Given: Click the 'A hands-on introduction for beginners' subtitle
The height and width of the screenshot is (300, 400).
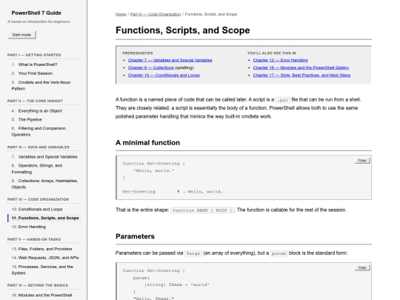Looking at the screenshot, I should [x=39, y=21].
